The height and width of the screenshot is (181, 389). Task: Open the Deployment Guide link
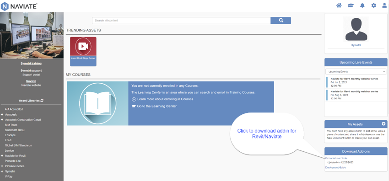click(x=335, y=168)
